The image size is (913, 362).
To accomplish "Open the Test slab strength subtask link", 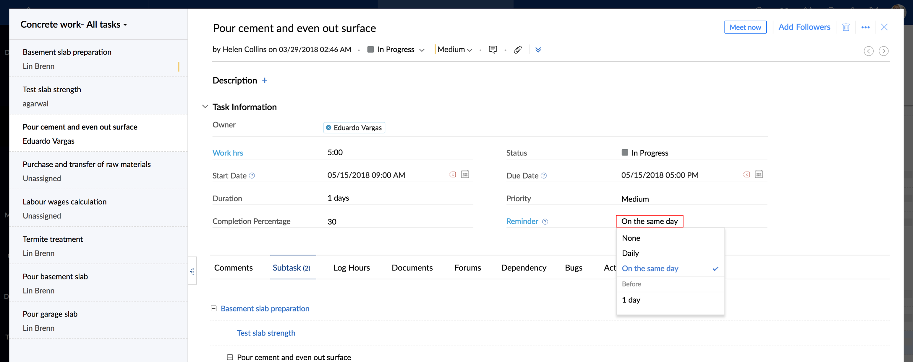I will [x=266, y=333].
